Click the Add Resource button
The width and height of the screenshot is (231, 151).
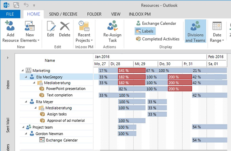10,32
